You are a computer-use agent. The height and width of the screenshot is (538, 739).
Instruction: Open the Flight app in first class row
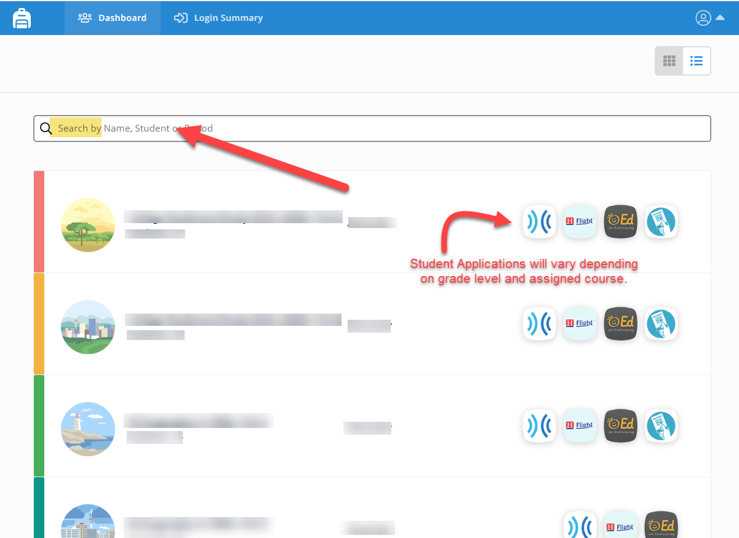tap(580, 221)
